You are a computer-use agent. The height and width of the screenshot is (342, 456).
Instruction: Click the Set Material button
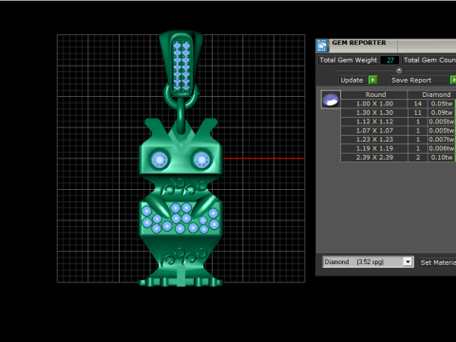click(x=438, y=262)
